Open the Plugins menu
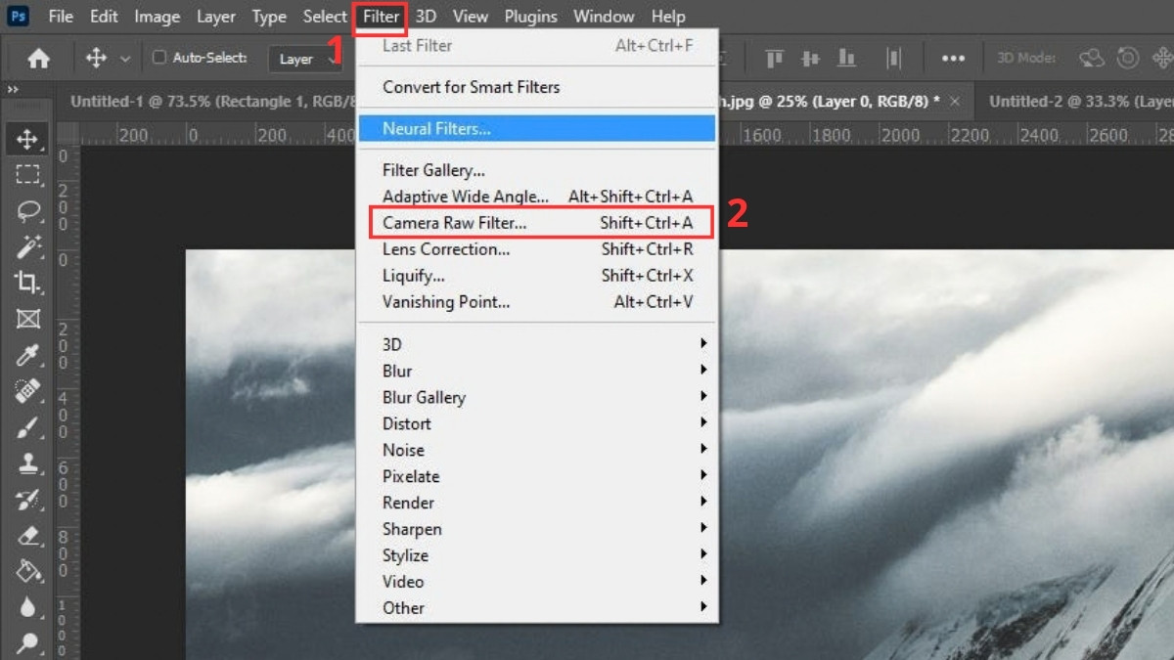Image resolution: width=1174 pixels, height=660 pixels. [530, 17]
